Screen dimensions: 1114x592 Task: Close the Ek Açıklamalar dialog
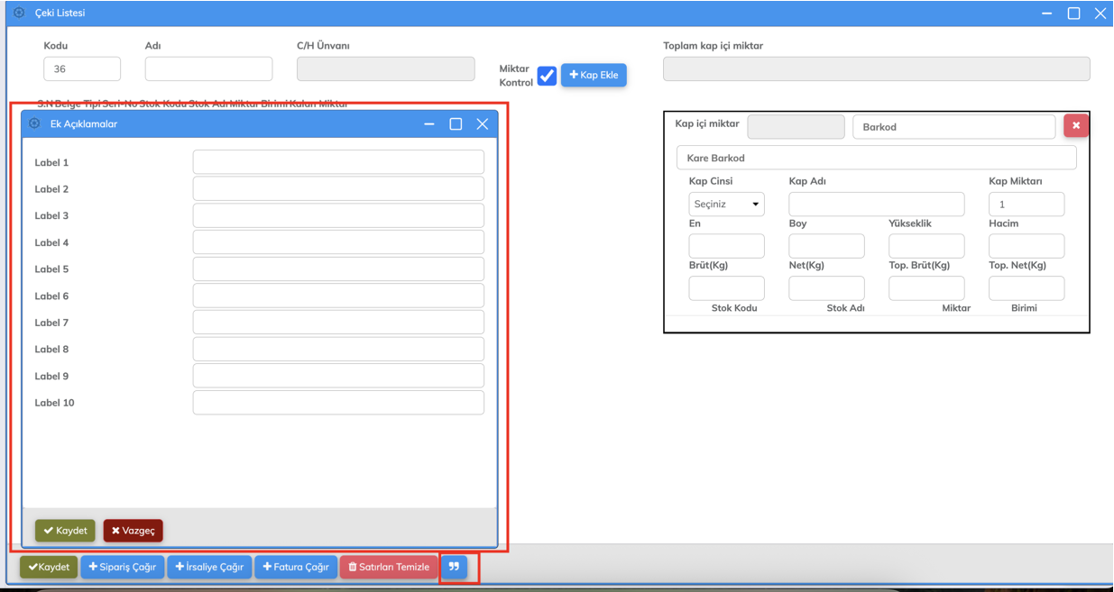pyautogui.click(x=483, y=124)
